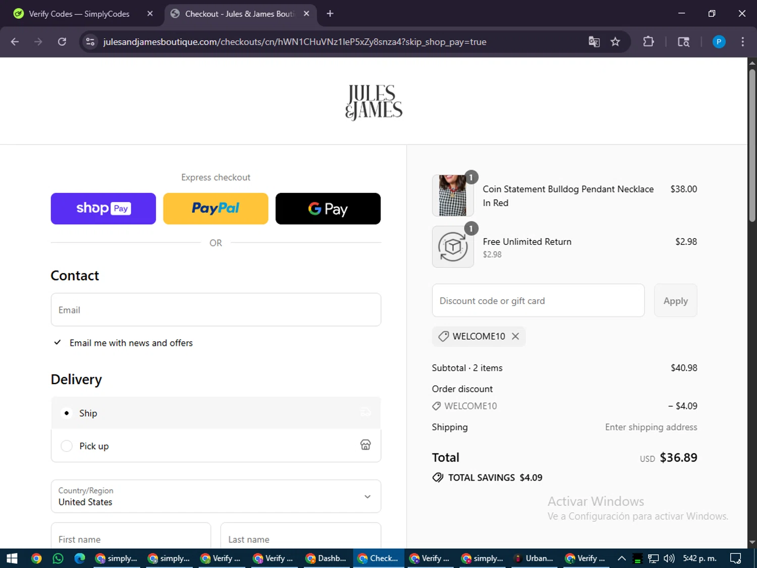The image size is (757, 568).
Task: Click the Jules & James logo
Action: pos(373,102)
